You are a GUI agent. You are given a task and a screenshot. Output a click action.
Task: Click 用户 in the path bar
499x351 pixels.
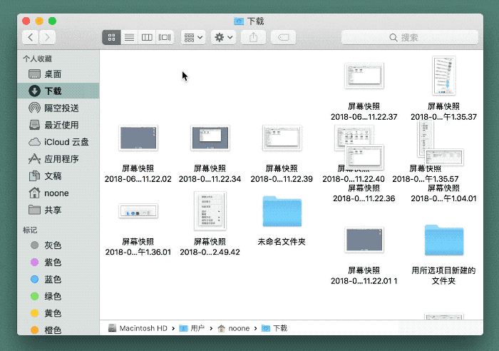click(x=192, y=328)
